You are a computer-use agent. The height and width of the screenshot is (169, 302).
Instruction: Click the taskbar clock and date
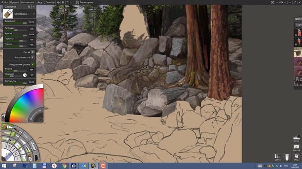[x=295, y=166]
